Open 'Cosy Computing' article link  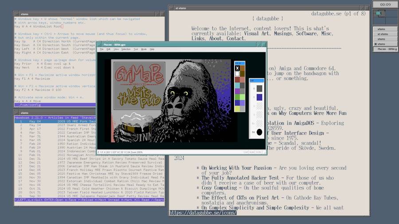tap(219, 188)
